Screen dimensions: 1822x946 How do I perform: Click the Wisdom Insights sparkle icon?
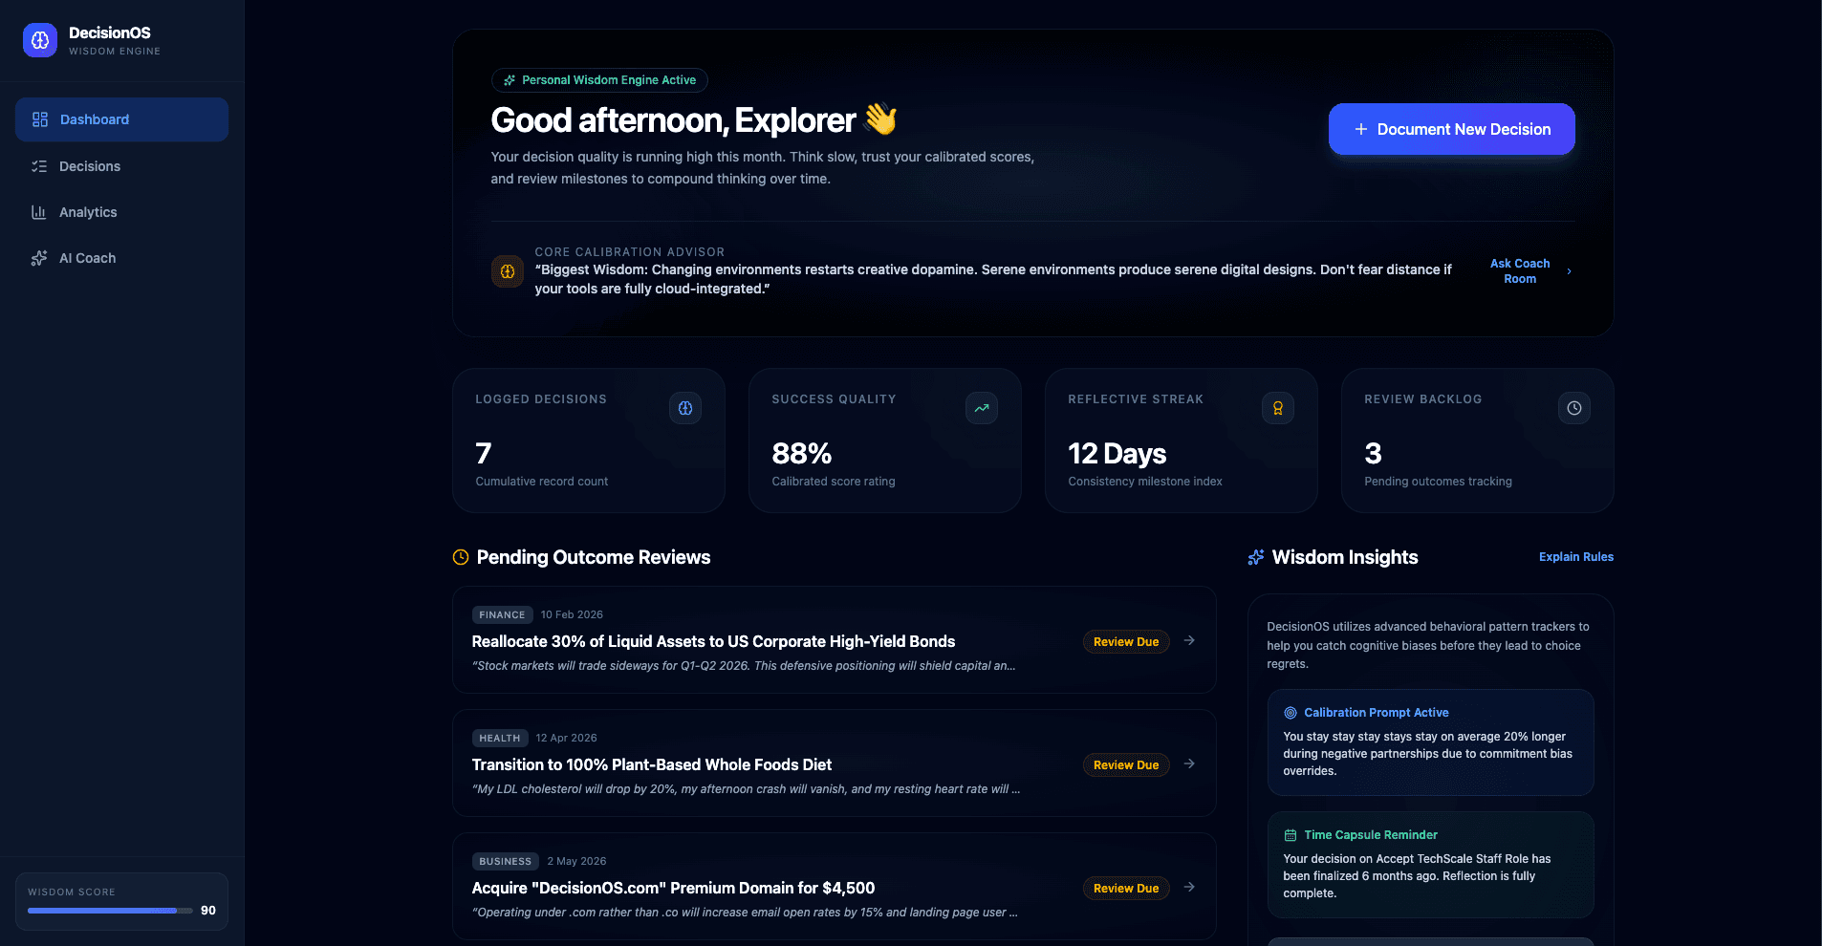1256,557
